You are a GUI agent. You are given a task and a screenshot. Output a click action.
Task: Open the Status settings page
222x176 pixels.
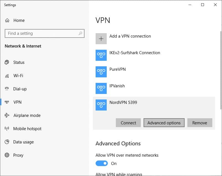19,62
